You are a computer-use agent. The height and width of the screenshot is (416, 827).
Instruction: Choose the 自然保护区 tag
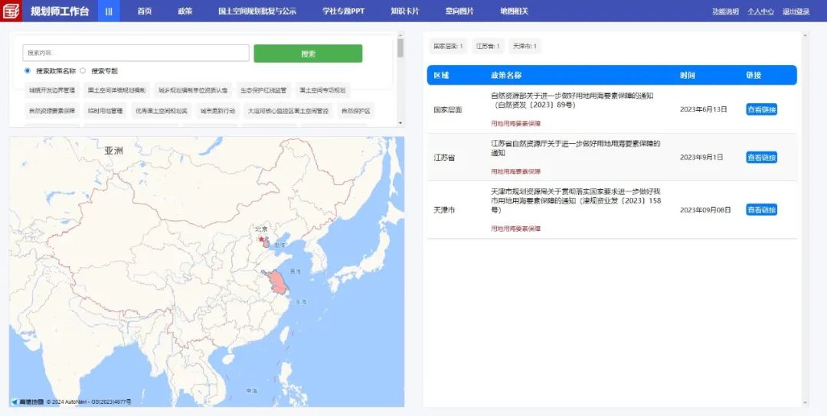coord(356,111)
